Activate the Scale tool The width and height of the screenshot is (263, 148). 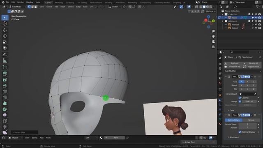(5, 42)
